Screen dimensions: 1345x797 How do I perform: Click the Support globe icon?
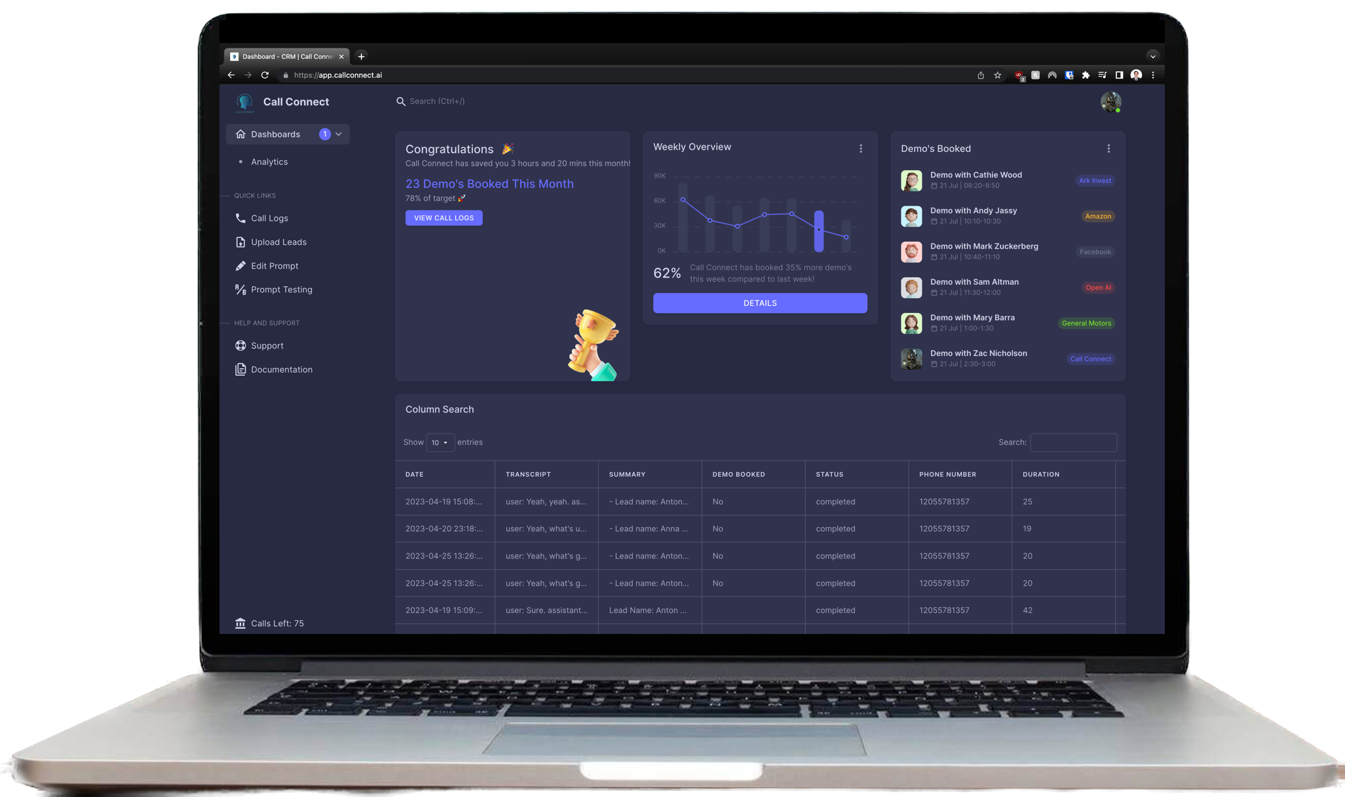pyautogui.click(x=240, y=345)
